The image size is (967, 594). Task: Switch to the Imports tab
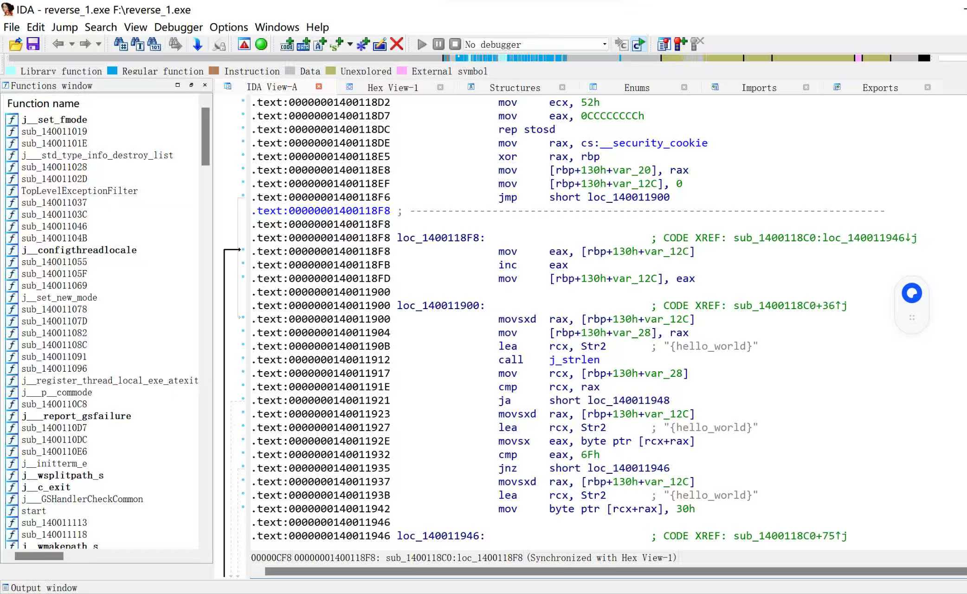pos(759,88)
